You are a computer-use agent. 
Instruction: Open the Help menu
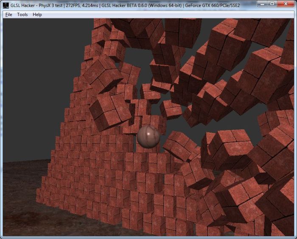pos(37,14)
